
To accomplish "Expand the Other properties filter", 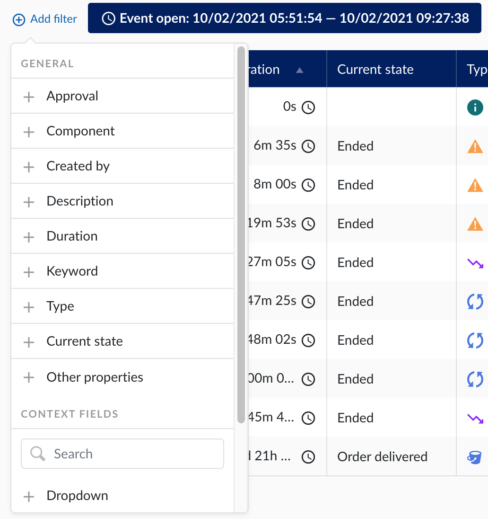I will pos(95,377).
